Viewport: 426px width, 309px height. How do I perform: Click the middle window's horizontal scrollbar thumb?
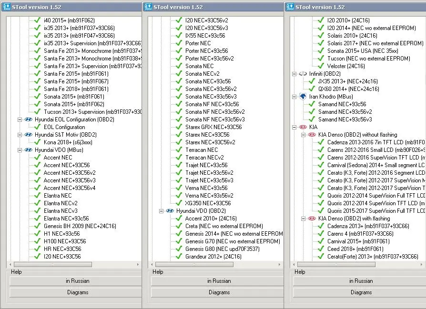(194, 264)
